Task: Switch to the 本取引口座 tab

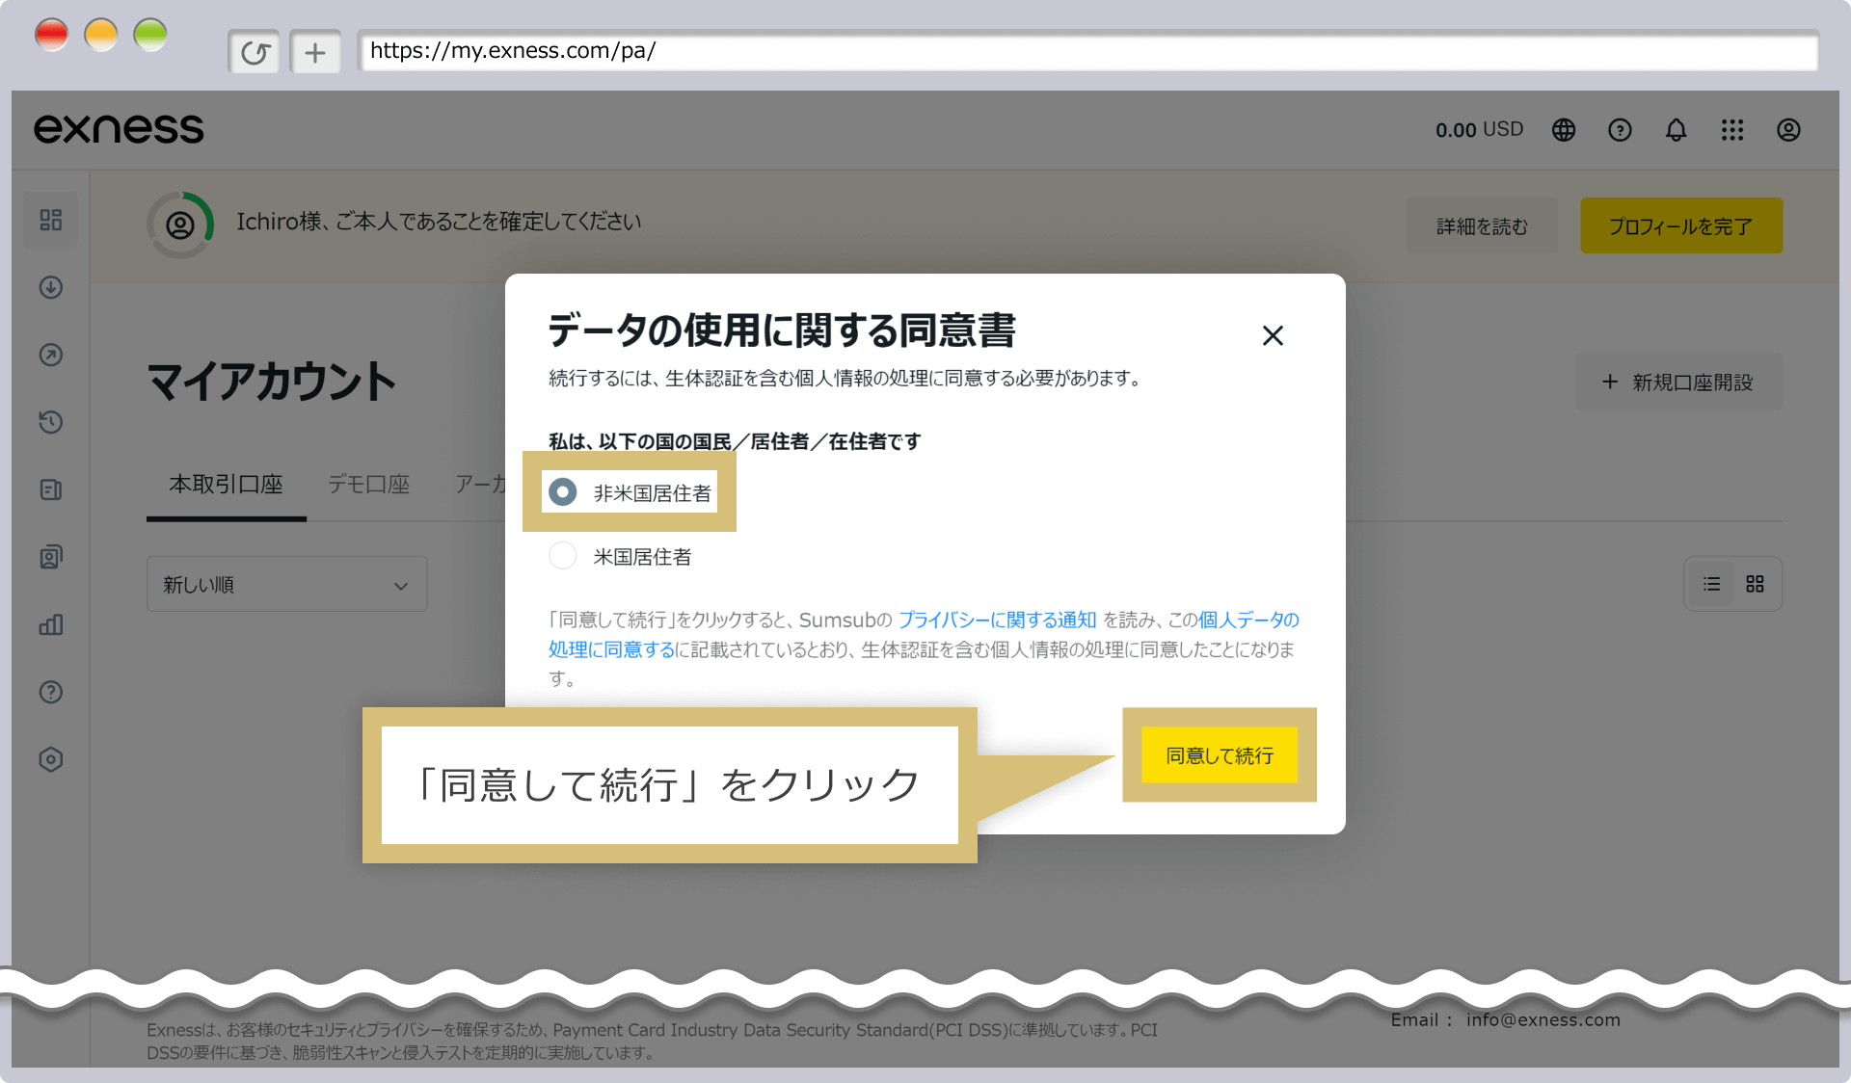Action: pos(227,484)
